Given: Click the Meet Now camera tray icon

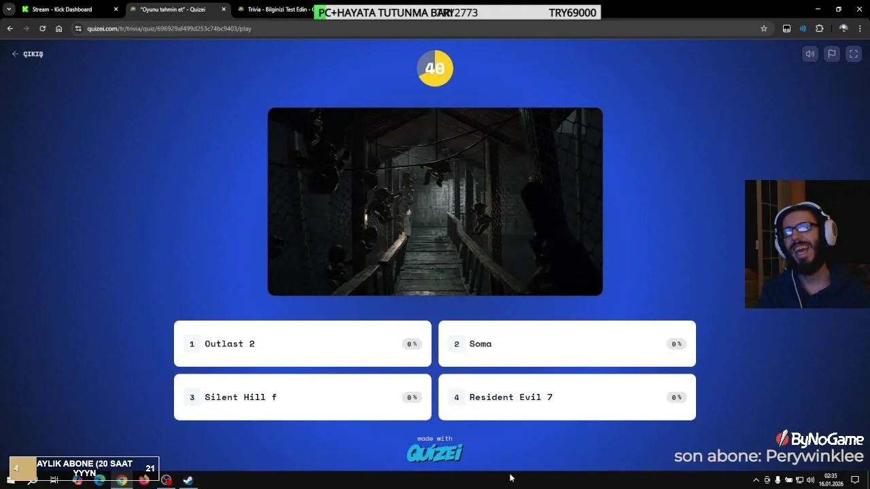Looking at the screenshot, I should click(767, 480).
